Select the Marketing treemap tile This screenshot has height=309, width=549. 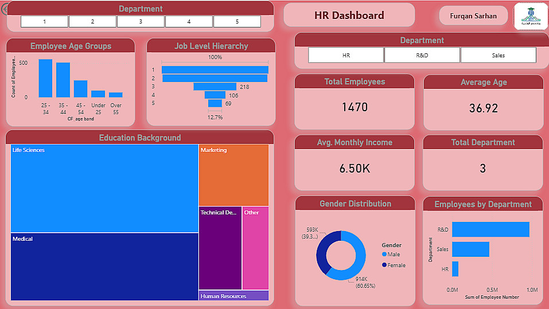(x=234, y=175)
